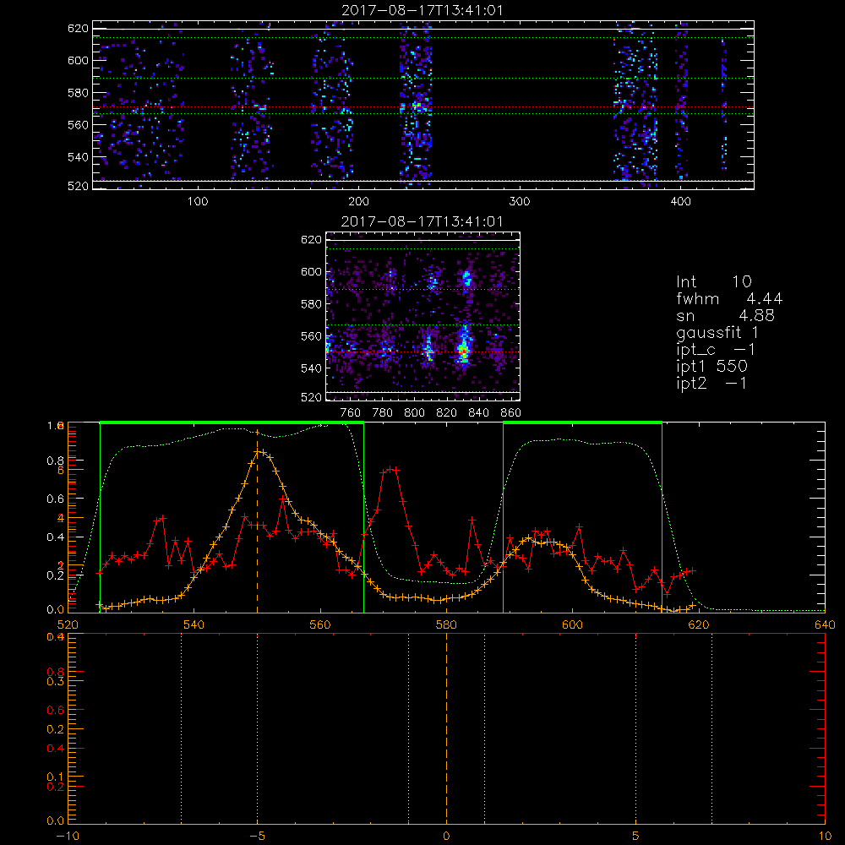Click the wide spectrogram image panel
Screen dimensions: 845x845
tap(423, 105)
